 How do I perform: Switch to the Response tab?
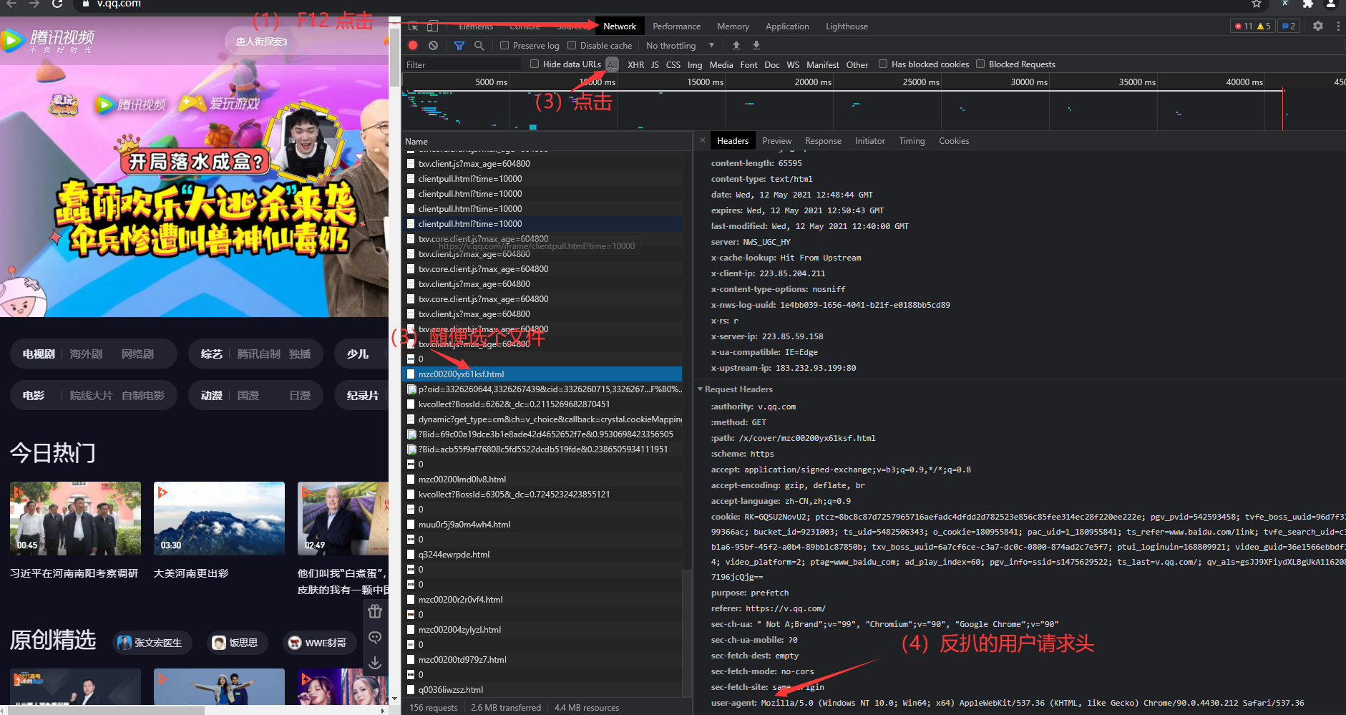[x=824, y=141]
